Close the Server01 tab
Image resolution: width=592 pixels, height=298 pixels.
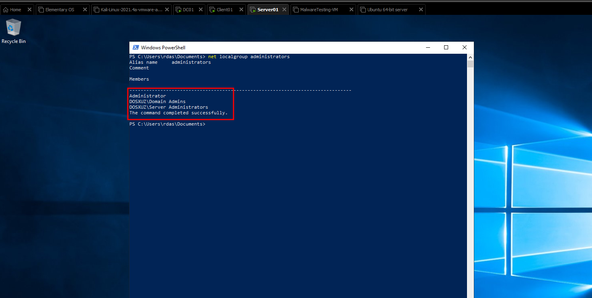point(284,10)
